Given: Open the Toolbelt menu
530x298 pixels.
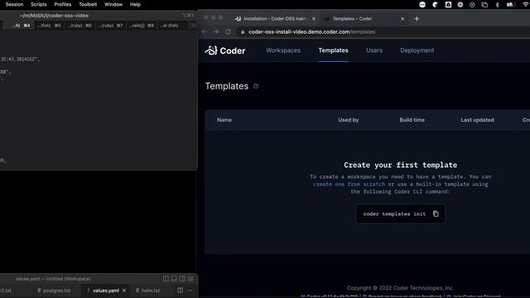Looking at the screenshot, I should pos(88,4).
